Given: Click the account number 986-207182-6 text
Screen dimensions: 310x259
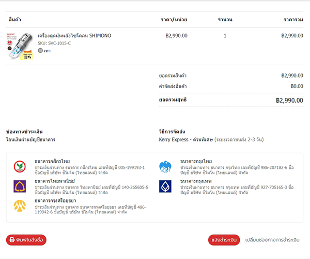Looking at the screenshot, I should pyautogui.click(x=274, y=168).
